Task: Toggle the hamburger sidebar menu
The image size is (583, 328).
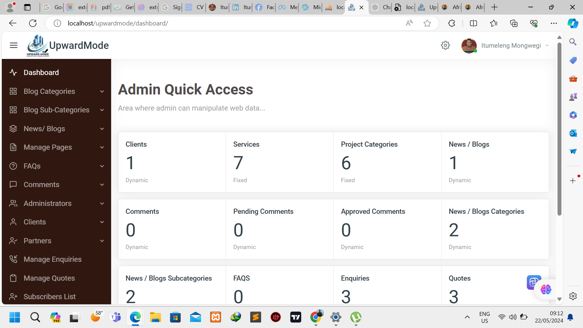Action: (x=14, y=45)
